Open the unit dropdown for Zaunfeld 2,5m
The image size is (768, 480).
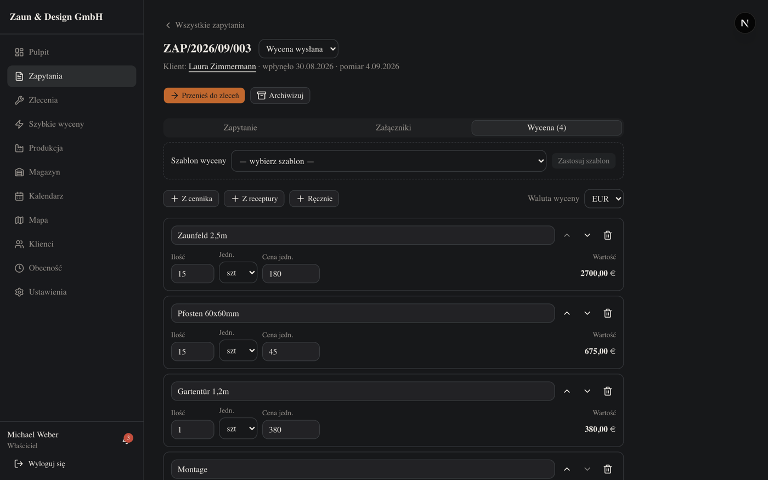tap(238, 273)
